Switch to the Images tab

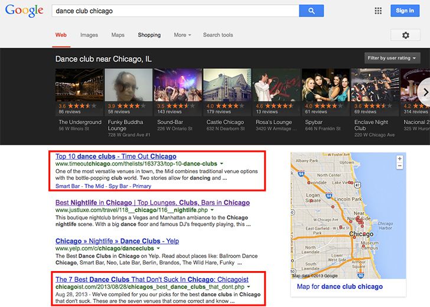(x=89, y=35)
